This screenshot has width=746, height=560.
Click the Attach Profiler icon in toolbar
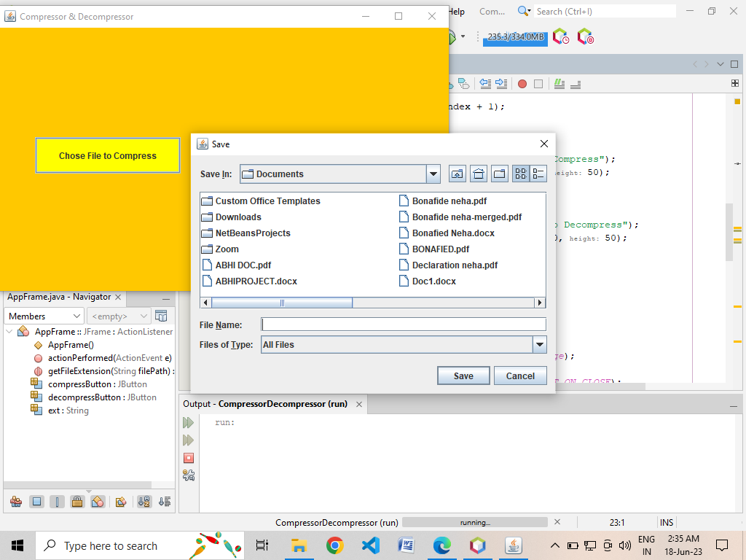tap(585, 36)
